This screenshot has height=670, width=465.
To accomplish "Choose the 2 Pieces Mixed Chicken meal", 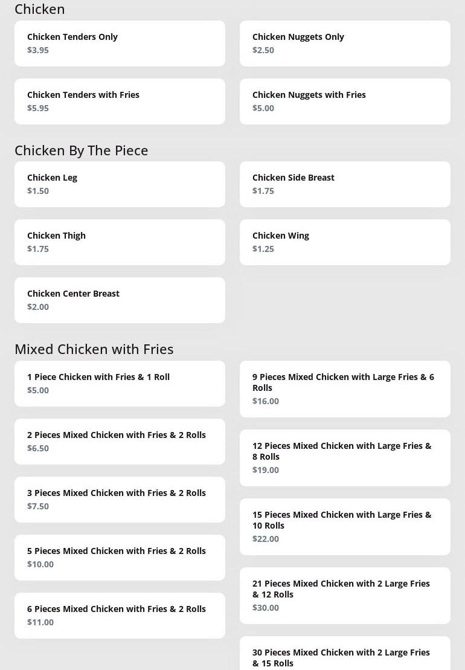I will coord(120,442).
